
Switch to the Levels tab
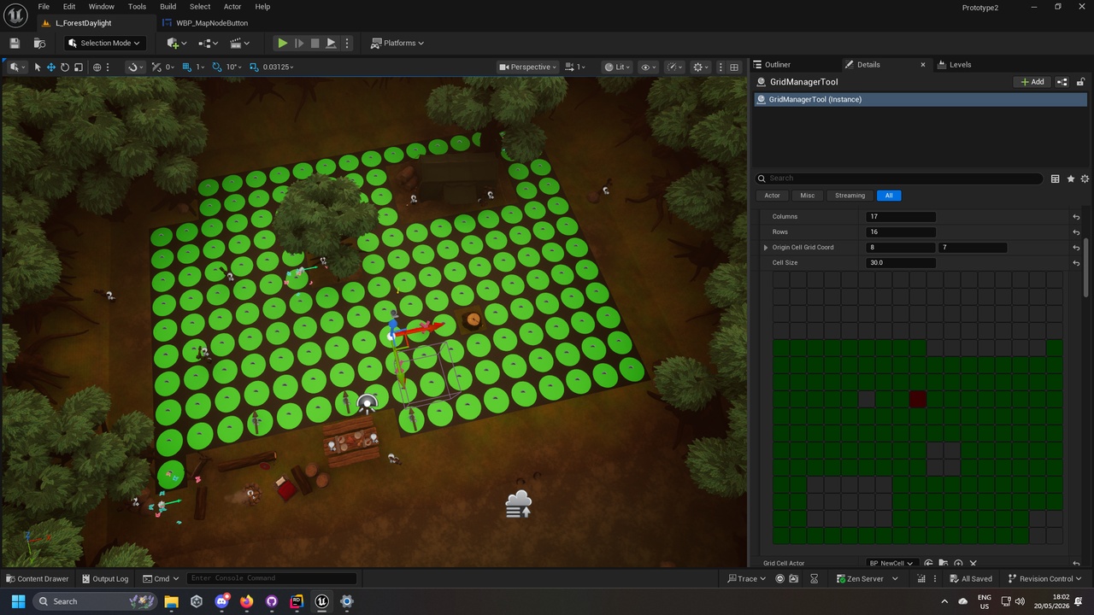(x=960, y=64)
